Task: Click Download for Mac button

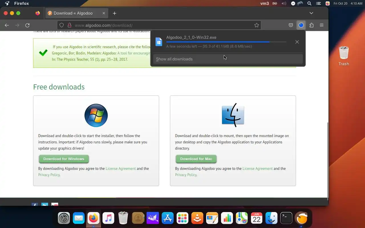Action: 196,159
